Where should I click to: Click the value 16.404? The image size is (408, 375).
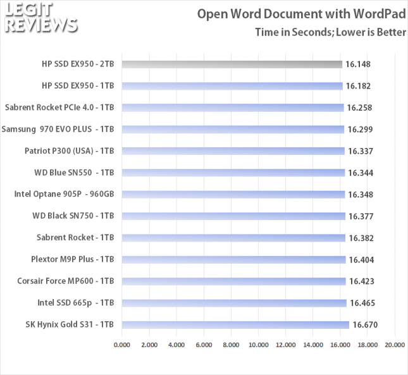(x=361, y=260)
